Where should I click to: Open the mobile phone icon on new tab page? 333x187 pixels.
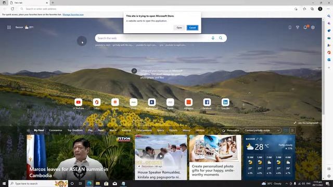(290, 28)
